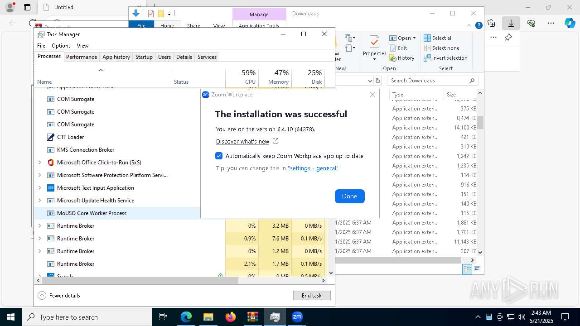This screenshot has width=580, height=326.
Task: Open Microsoft Edge from taskbar
Action: click(186, 317)
